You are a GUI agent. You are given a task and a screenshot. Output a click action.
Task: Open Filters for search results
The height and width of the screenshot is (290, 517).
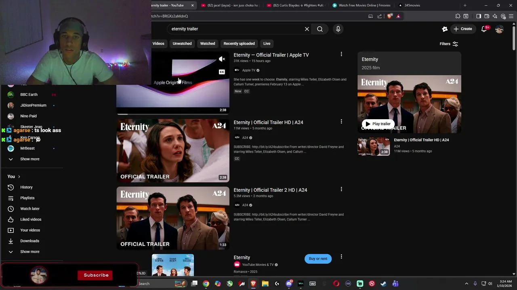pyautogui.click(x=449, y=44)
